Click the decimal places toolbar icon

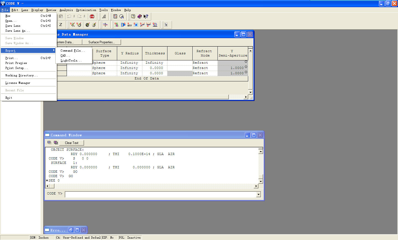tap(104, 17)
